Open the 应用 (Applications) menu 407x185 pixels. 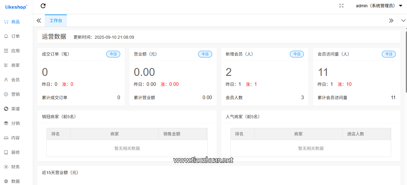(15, 50)
